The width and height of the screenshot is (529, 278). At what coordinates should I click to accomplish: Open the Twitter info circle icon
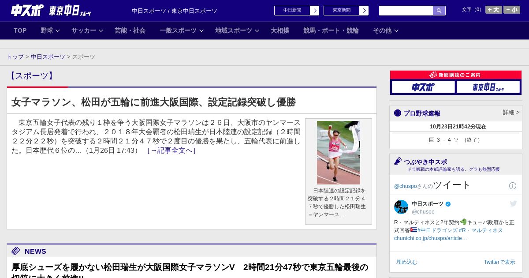coord(513,186)
